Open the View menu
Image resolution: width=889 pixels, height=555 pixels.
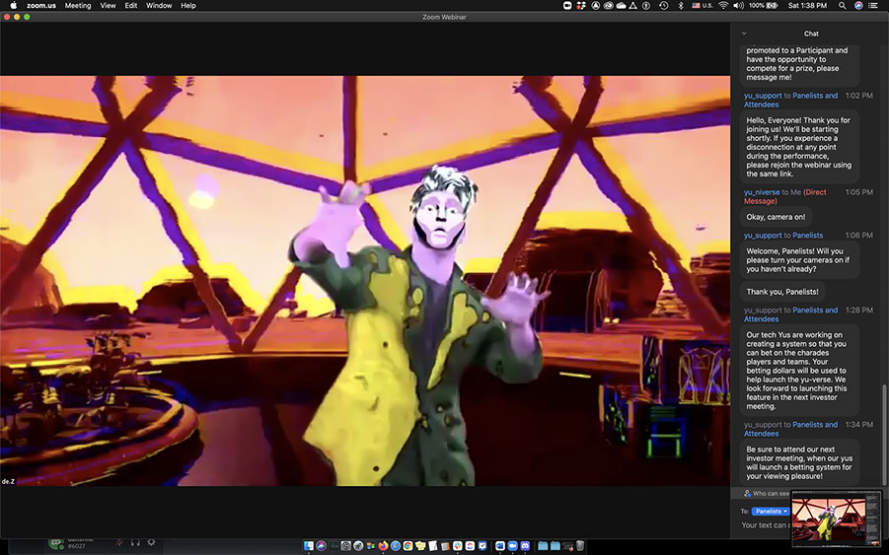click(108, 6)
